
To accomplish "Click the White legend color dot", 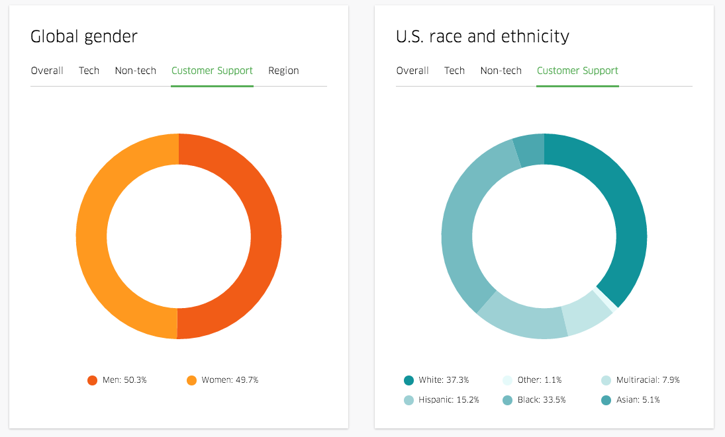I will pyautogui.click(x=409, y=380).
